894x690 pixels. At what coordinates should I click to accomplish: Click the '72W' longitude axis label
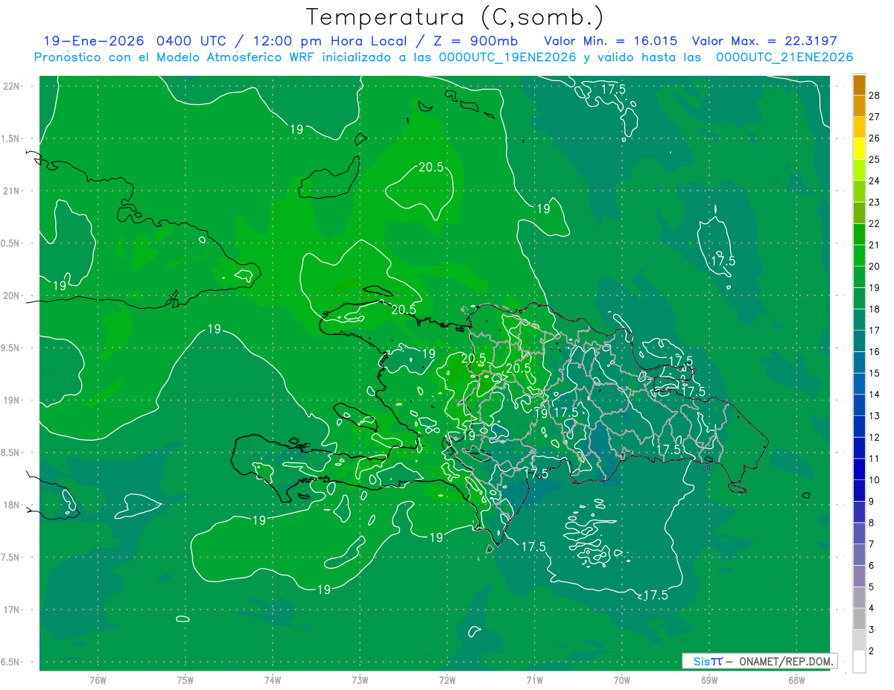(x=447, y=680)
